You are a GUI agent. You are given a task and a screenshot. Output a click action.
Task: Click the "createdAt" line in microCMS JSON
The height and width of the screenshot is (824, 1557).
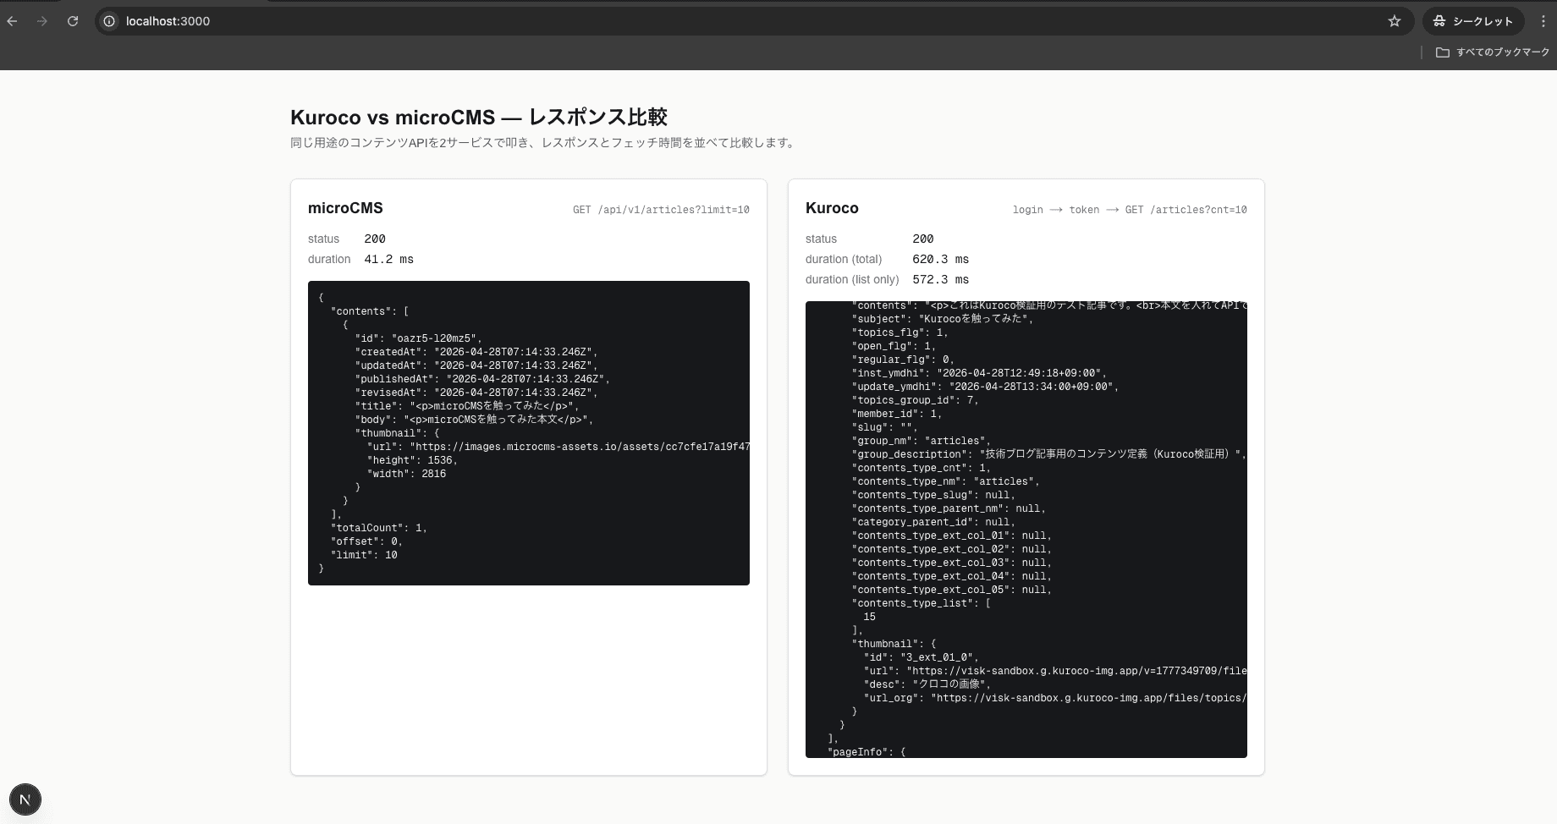point(476,352)
